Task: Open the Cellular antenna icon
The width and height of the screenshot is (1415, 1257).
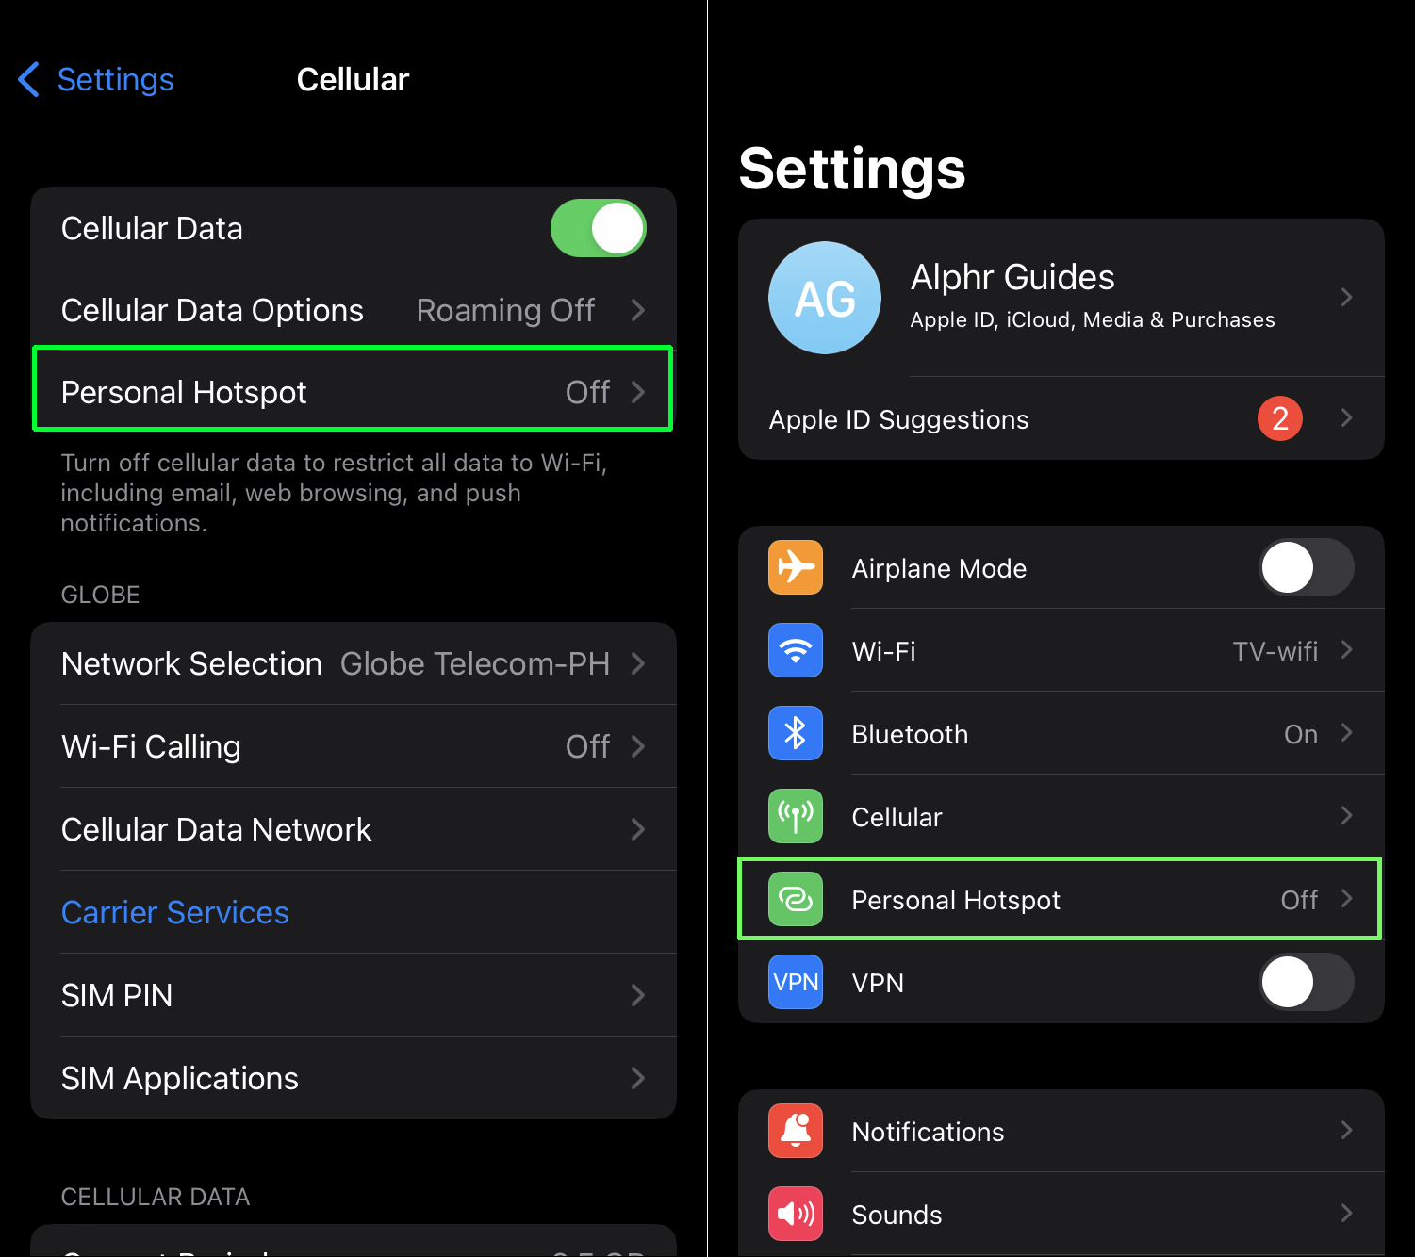Action: pos(795,816)
